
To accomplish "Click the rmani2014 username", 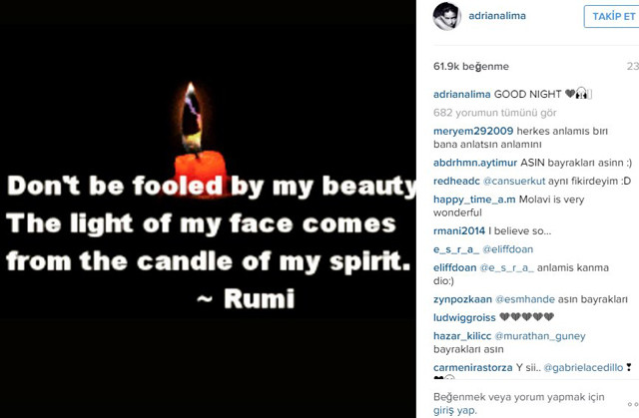I will 459,230.
